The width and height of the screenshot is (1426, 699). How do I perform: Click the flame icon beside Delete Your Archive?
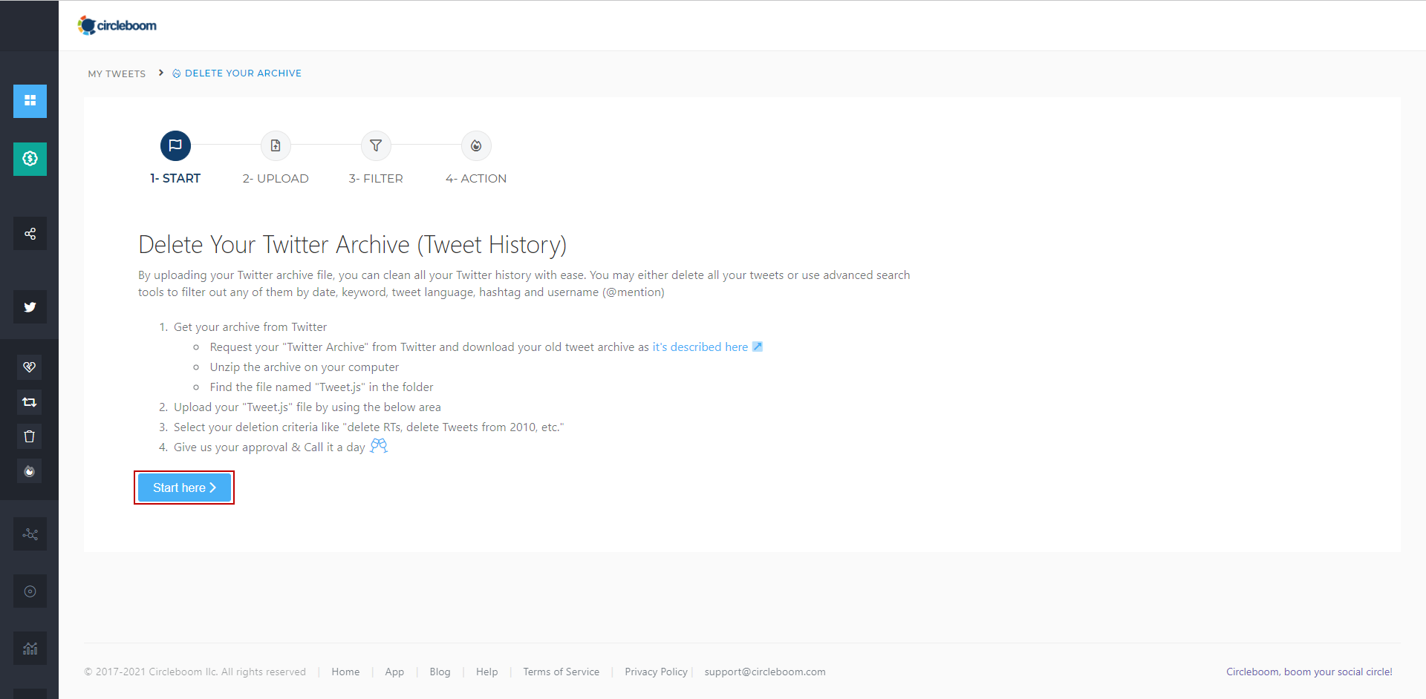point(177,73)
